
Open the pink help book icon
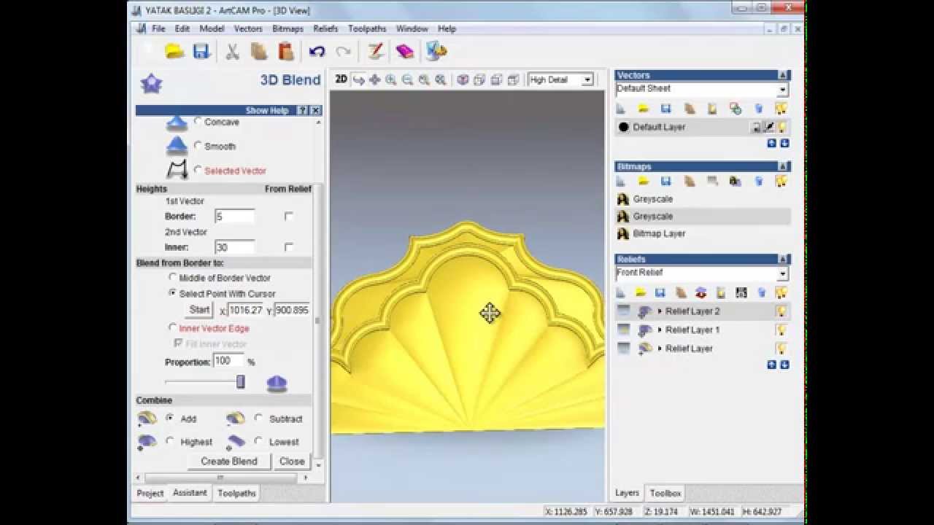click(404, 51)
